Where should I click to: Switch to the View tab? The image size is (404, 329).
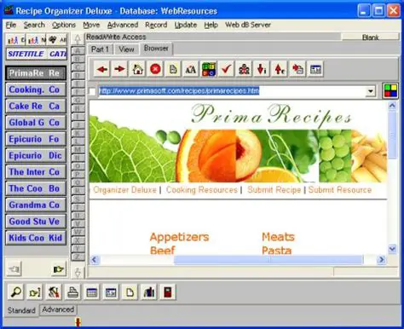click(x=126, y=49)
